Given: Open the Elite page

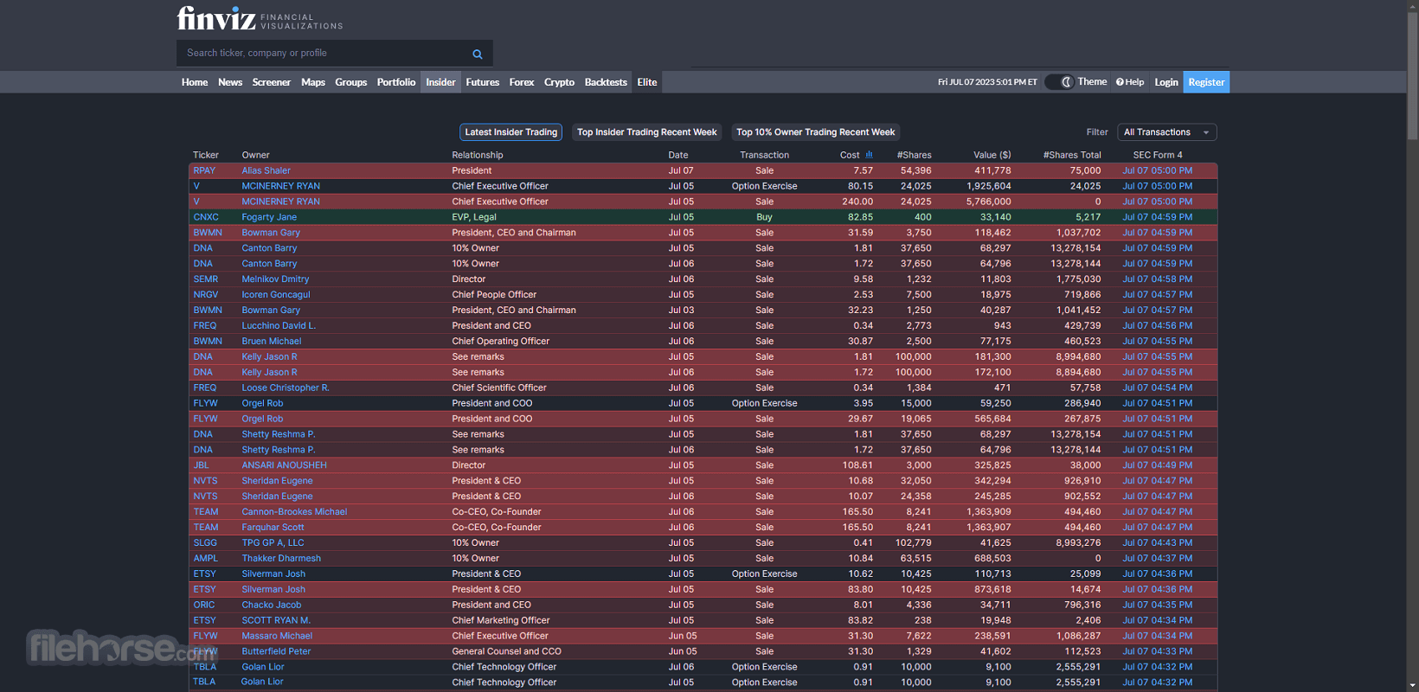Looking at the screenshot, I should click(x=647, y=82).
